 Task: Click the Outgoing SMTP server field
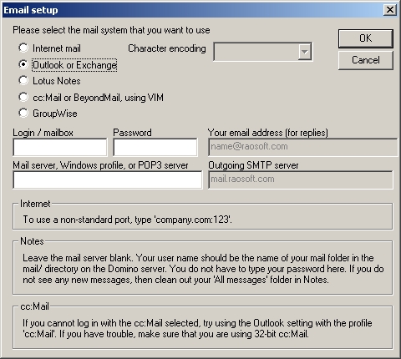tap(301, 179)
